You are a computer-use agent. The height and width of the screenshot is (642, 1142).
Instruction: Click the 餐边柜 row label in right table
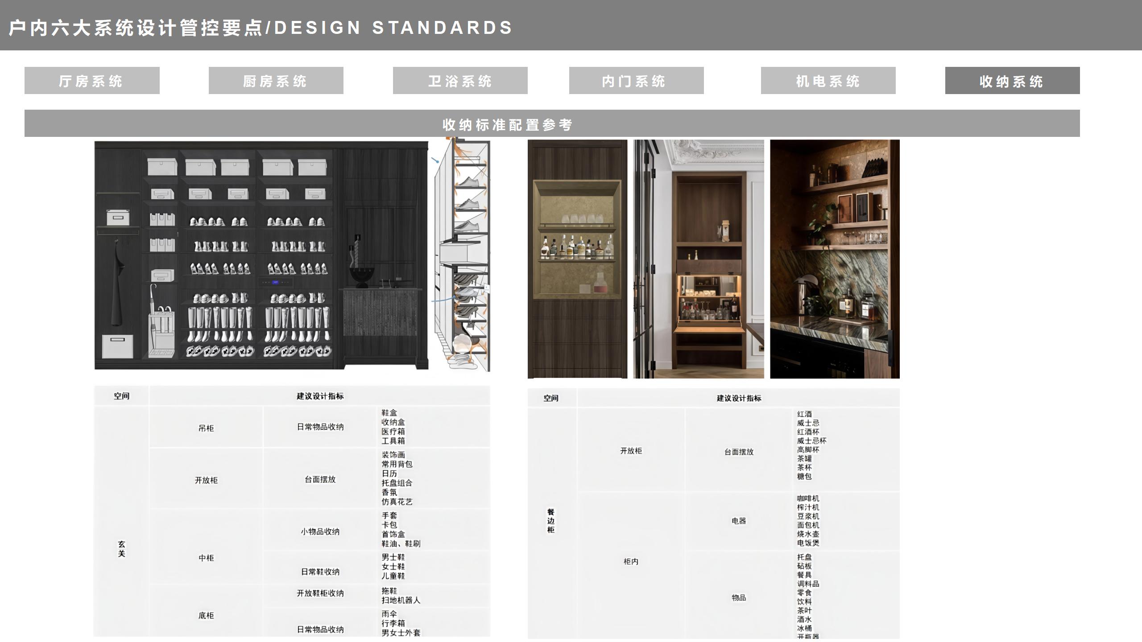coord(551,520)
